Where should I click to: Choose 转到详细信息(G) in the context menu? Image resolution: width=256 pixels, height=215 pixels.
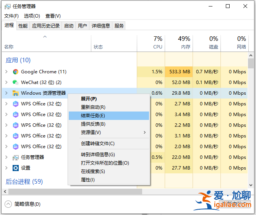(109, 155)
